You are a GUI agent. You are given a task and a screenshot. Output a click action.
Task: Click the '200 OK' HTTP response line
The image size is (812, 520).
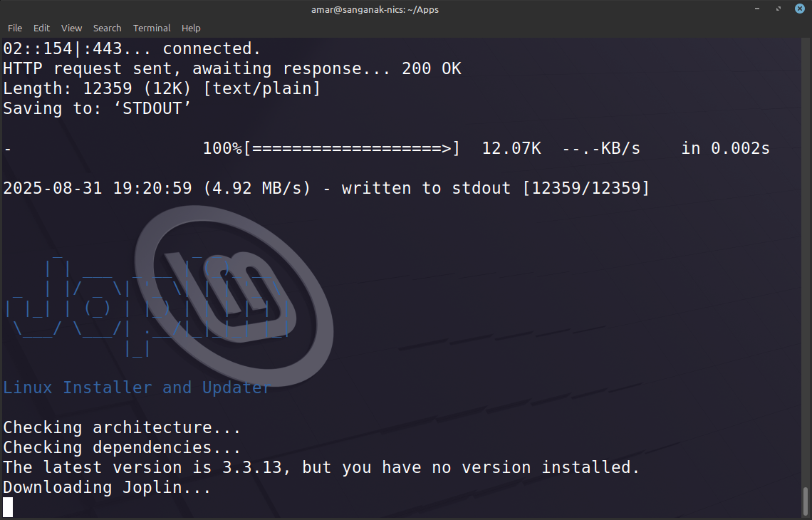232,68
